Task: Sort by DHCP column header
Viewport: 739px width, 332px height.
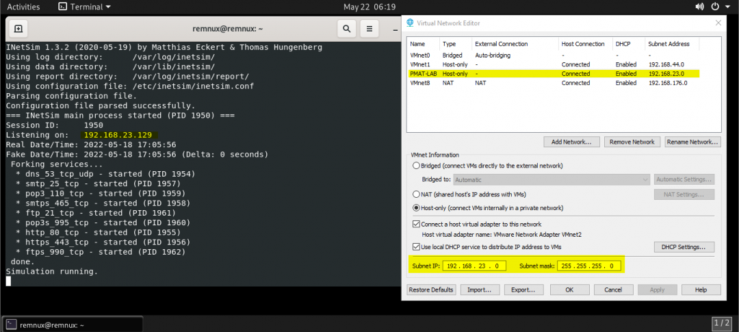Action: 629,44
